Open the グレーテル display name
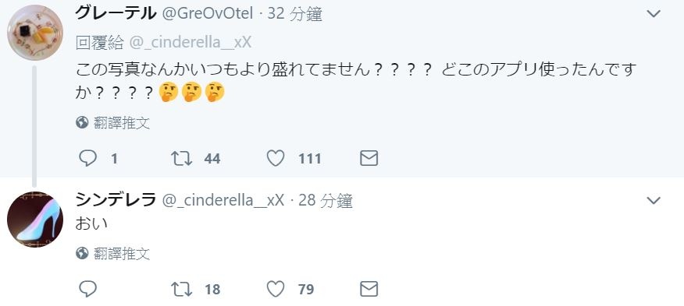The height and width of the screenshot is (306, 684). pyautogui.click(x=116, y=13)
